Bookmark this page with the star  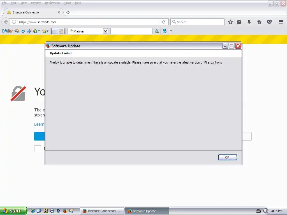[230, 22]
